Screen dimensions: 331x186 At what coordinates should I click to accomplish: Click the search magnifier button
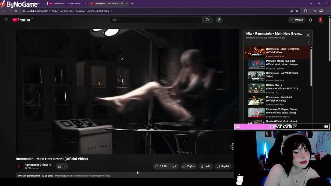pyautogui.click(x=207, y=20)
